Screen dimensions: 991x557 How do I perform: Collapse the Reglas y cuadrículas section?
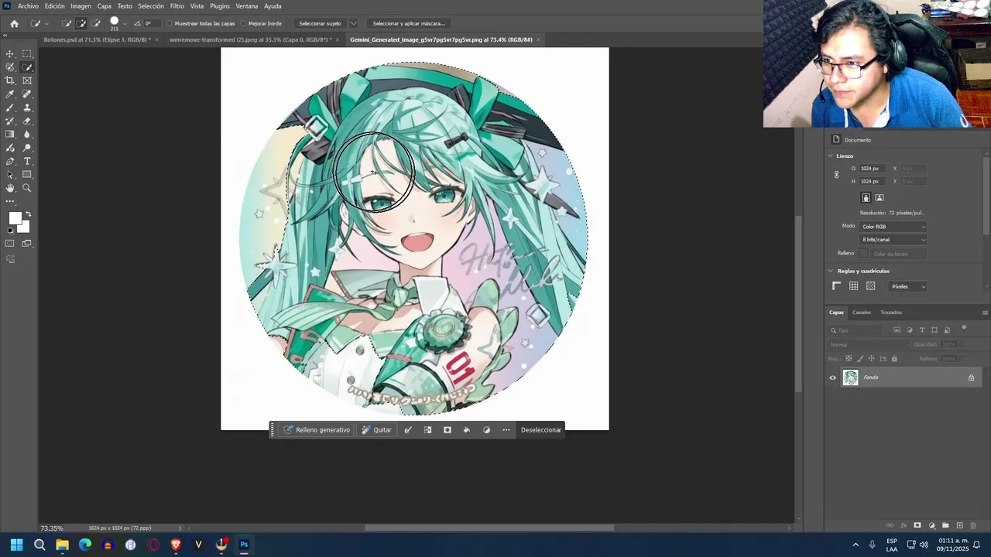pyautogui.click(x=831, y=271)
